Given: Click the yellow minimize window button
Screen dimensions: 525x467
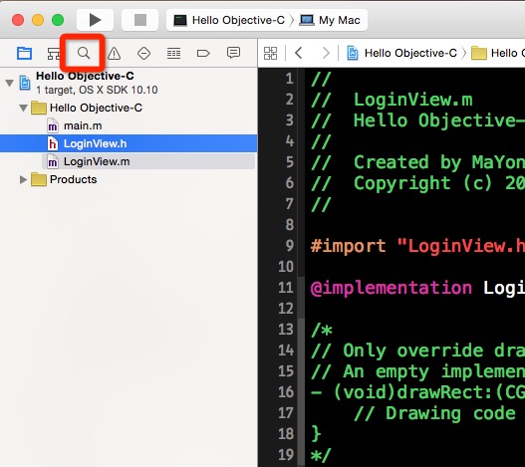Looking at the screenshot, I should click(38, 20).
